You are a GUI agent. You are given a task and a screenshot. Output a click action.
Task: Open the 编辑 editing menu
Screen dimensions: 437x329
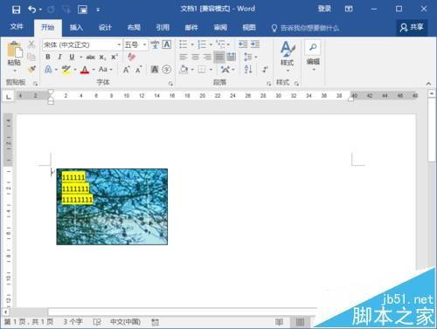point(313,55)
